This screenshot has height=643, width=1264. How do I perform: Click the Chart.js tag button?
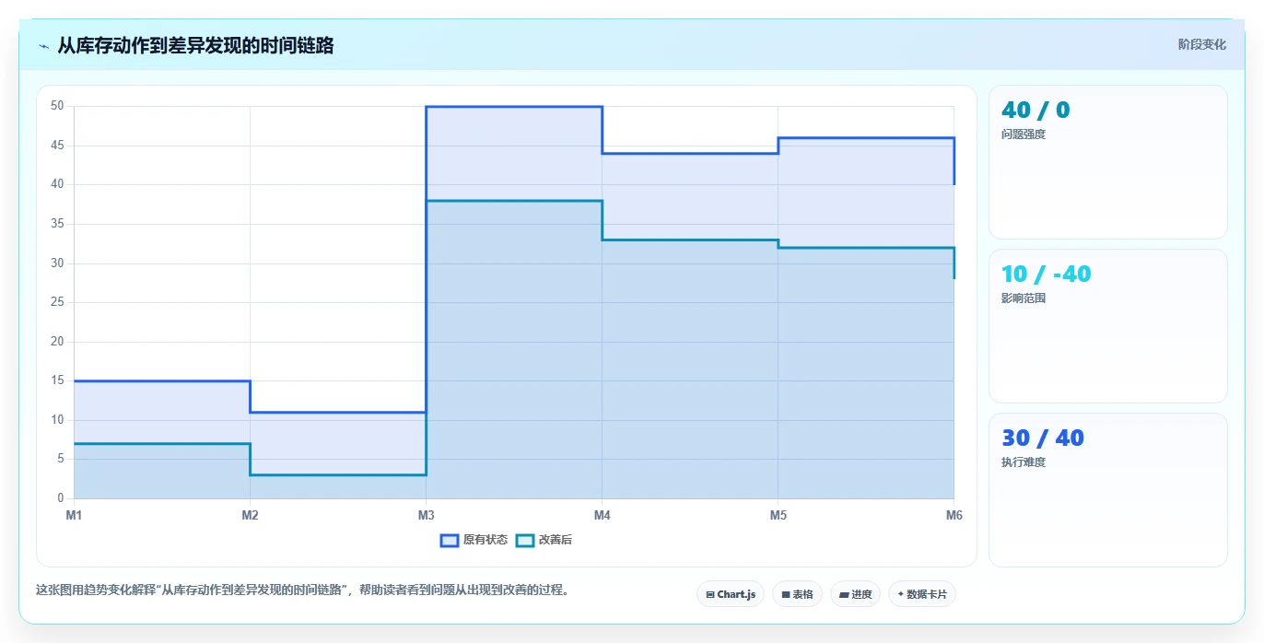pyautogui.click(x=731, y=594)
